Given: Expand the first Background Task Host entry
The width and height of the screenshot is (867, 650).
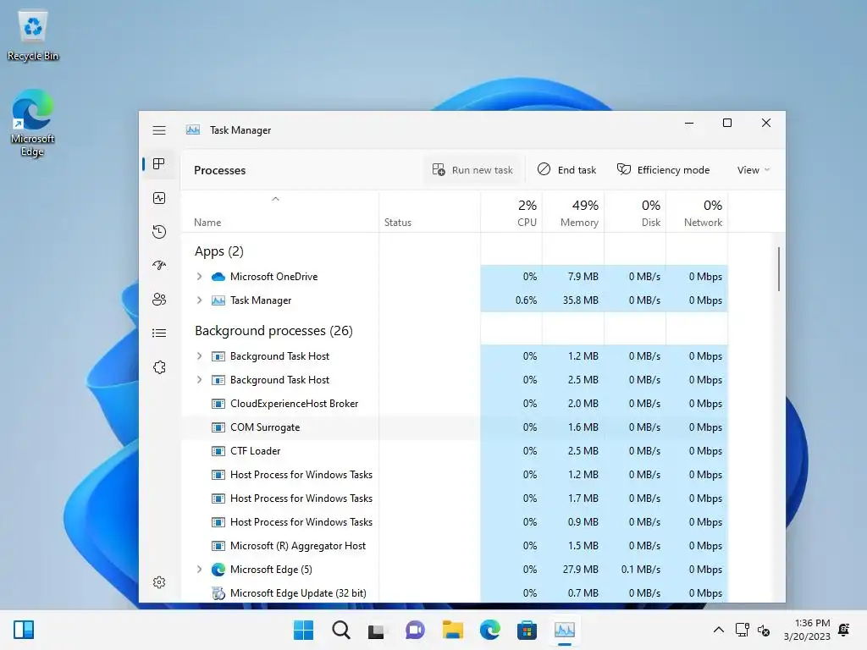Looking at the screenshot, I should pos(199,356).
